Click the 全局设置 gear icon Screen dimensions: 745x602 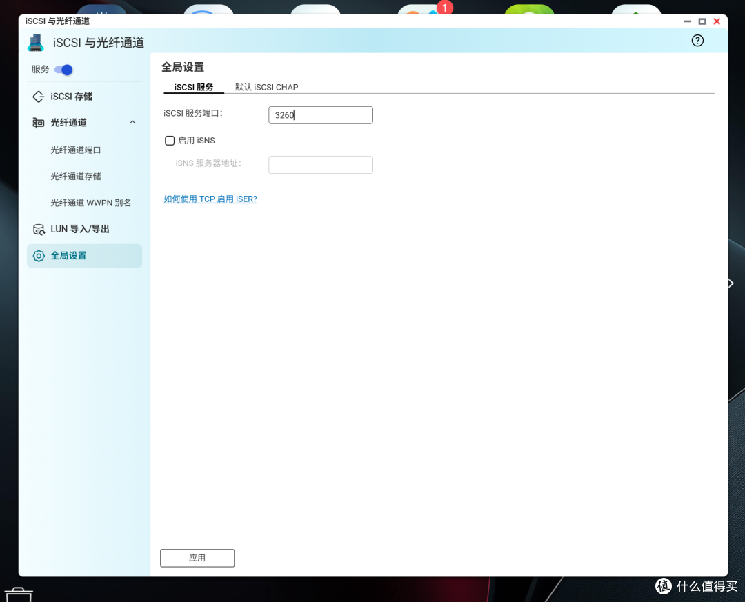pyautogui.click(x=39, y=256)
